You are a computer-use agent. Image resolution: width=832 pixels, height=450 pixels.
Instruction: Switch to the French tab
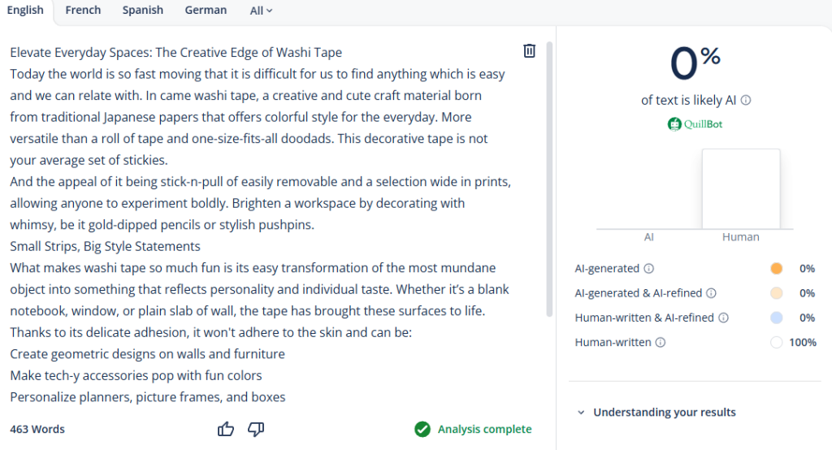pyautogui.click(x=83, y=11)
